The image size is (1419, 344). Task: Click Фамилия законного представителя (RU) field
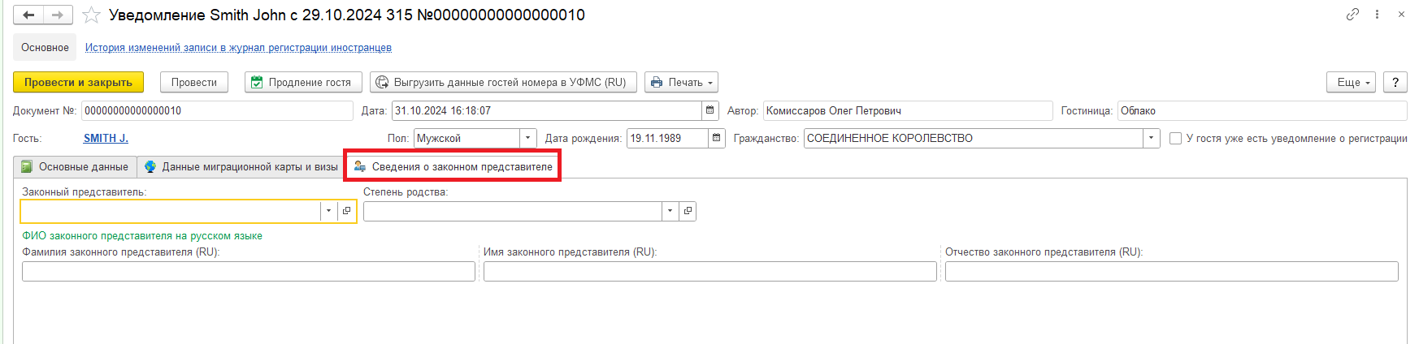[x=249, y=271]
